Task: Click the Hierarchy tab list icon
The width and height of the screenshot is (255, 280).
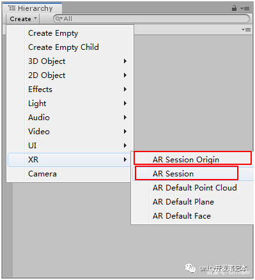Action: click(12, 8)
